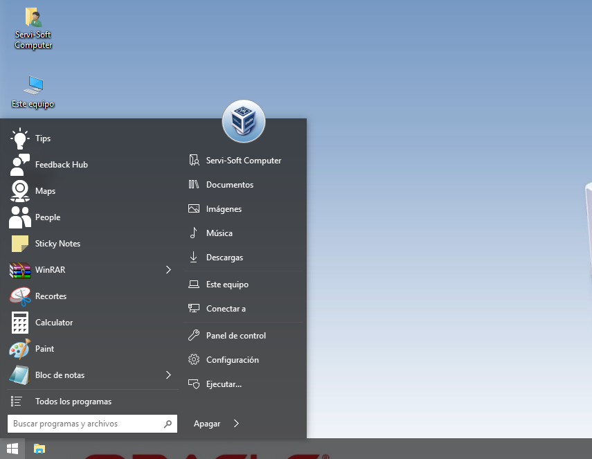Image resolution: width=592 pixels, height=459 pixels.
Task: Click the Servi-Soft Computer user folder icon in menu
Action: pos(194,160)
